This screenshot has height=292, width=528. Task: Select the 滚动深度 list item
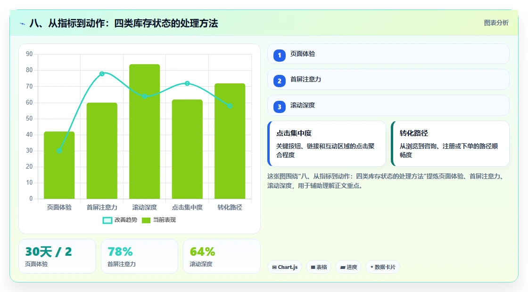click(388, 105)
